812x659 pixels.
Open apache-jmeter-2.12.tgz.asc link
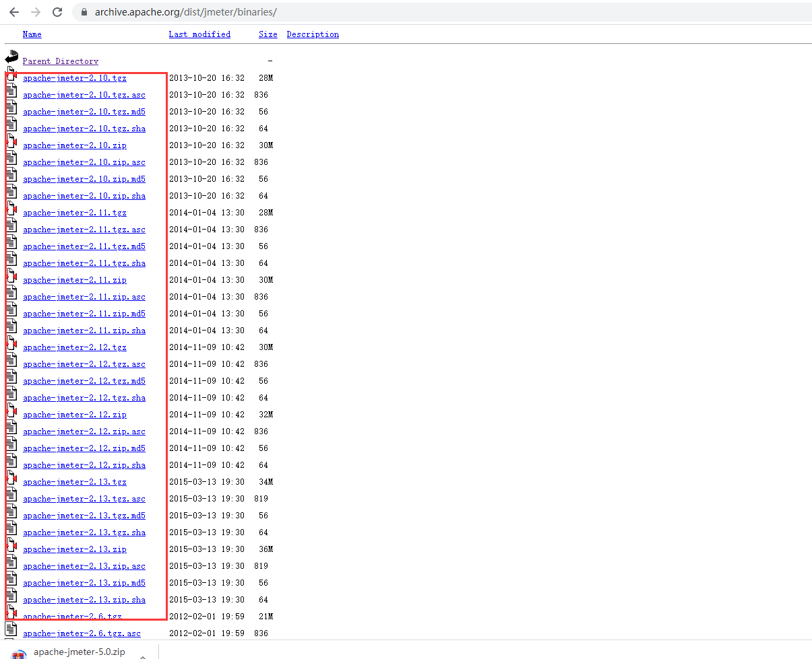pos(84,364)
